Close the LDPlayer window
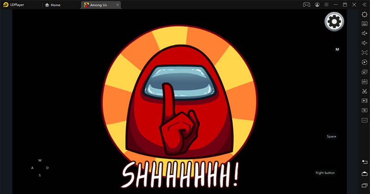 click(x=354, y=5)
